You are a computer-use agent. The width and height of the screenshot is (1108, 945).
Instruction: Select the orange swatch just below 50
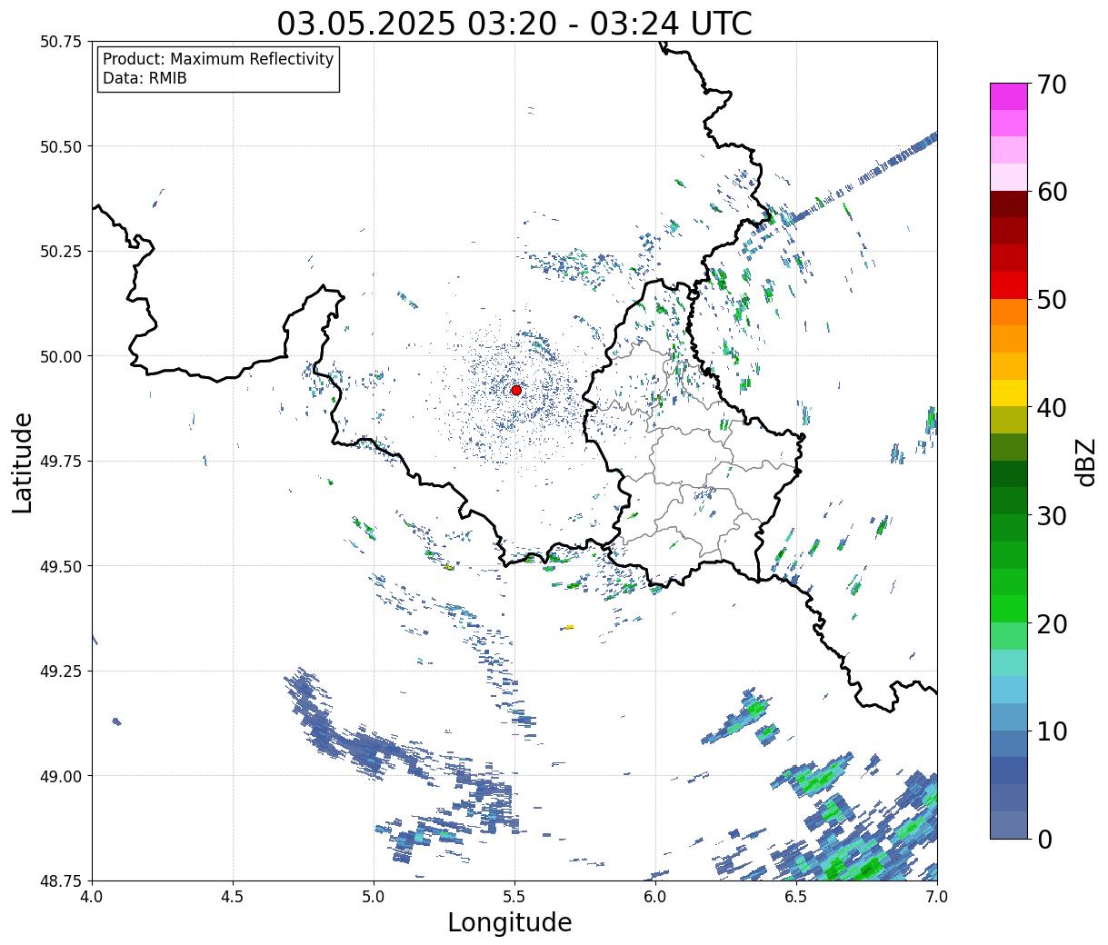tap(1009, 312)
